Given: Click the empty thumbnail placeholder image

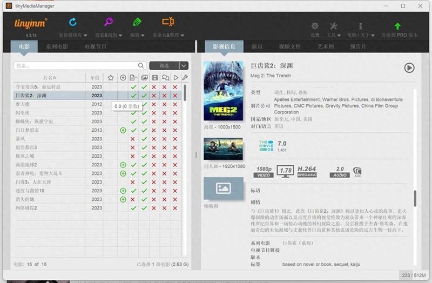Looking at the screenshot, I should 224,188.
